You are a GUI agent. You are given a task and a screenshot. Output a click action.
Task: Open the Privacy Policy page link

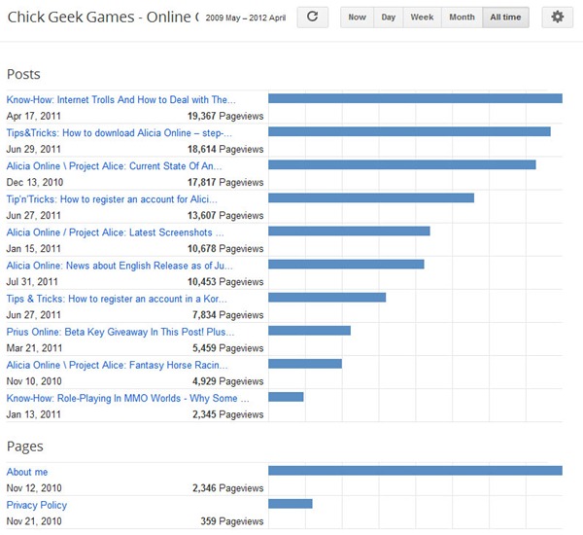[x=37, y=505]
